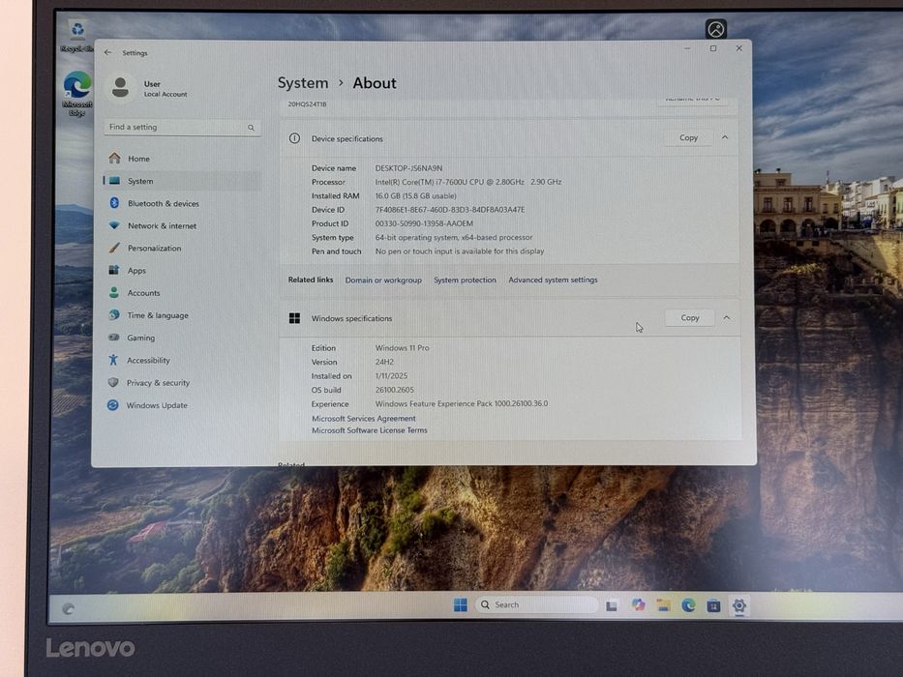The height and width of the screenshot is (677, 903).
Task: Click the Settings gear on the taskbar
Action: [738, 605]
